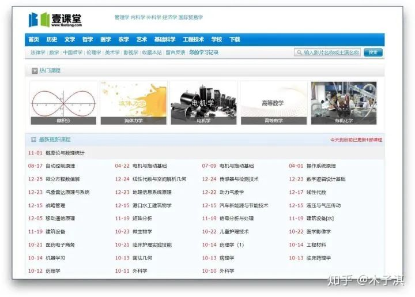Open the 哲学 navigation tab
Image resolution: width=415 pixels, height=297 pixels.
pos(88,39)
